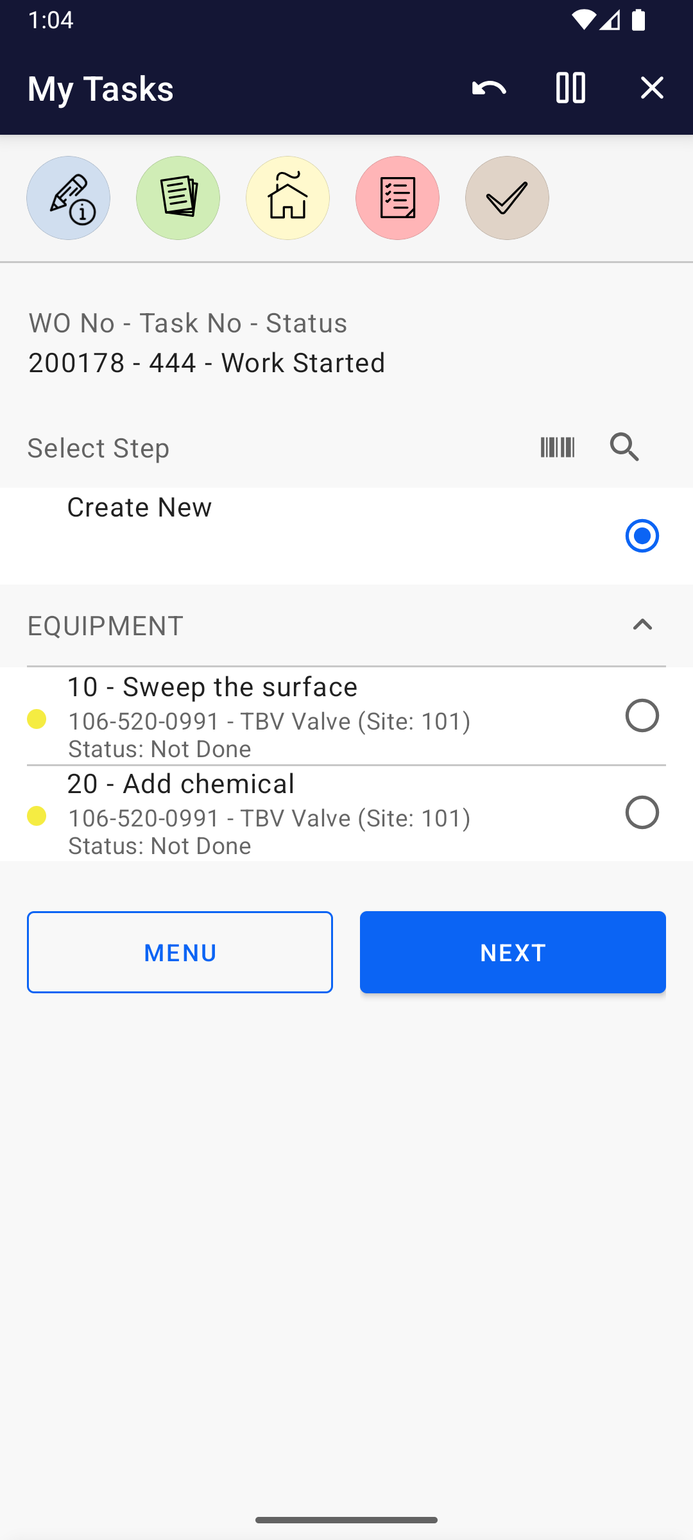Tap the undo arrow icon
The height and width of the screenshot is (1540, 693).
[489, 88]
